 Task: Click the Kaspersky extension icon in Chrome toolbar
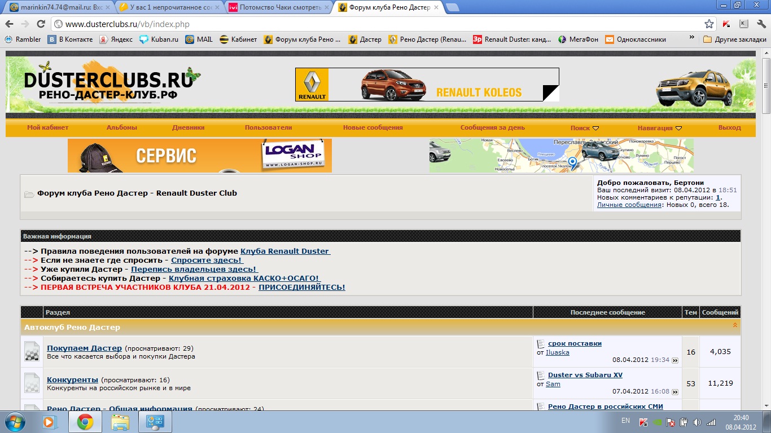click(727, 24)
